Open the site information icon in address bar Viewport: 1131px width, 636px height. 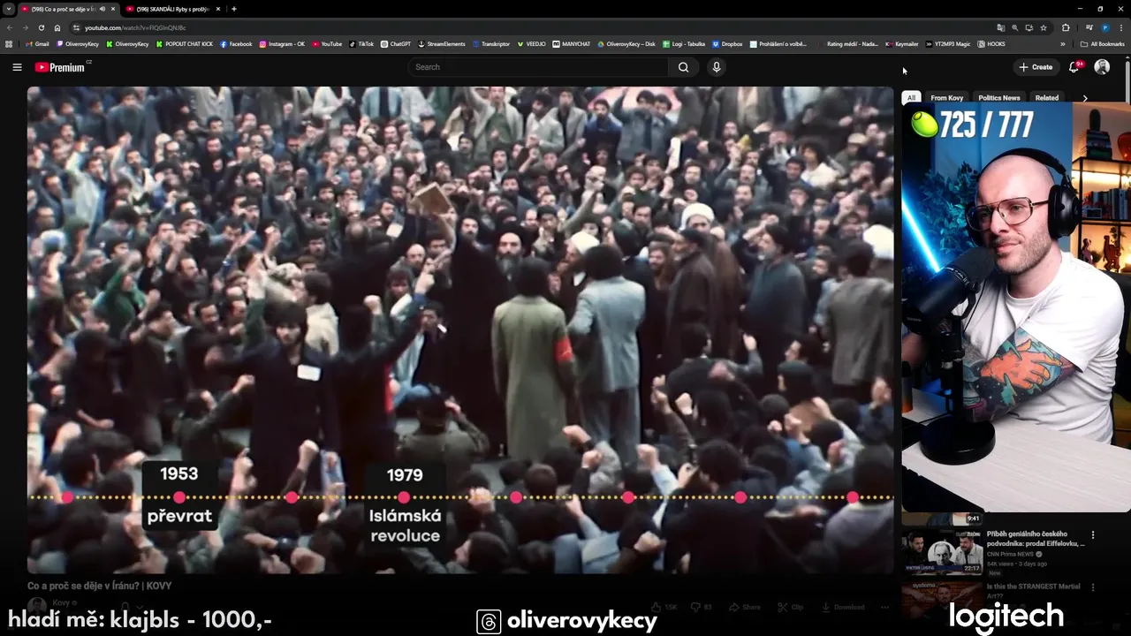[77, 27]
